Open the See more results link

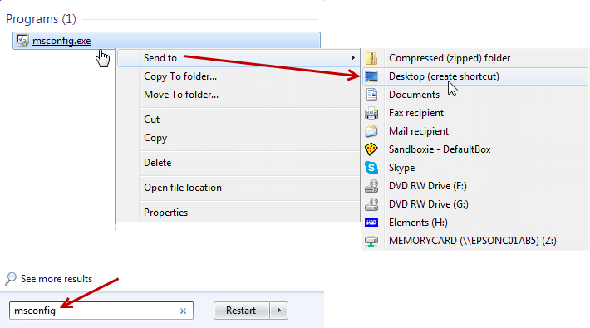(x=57, y=279)
